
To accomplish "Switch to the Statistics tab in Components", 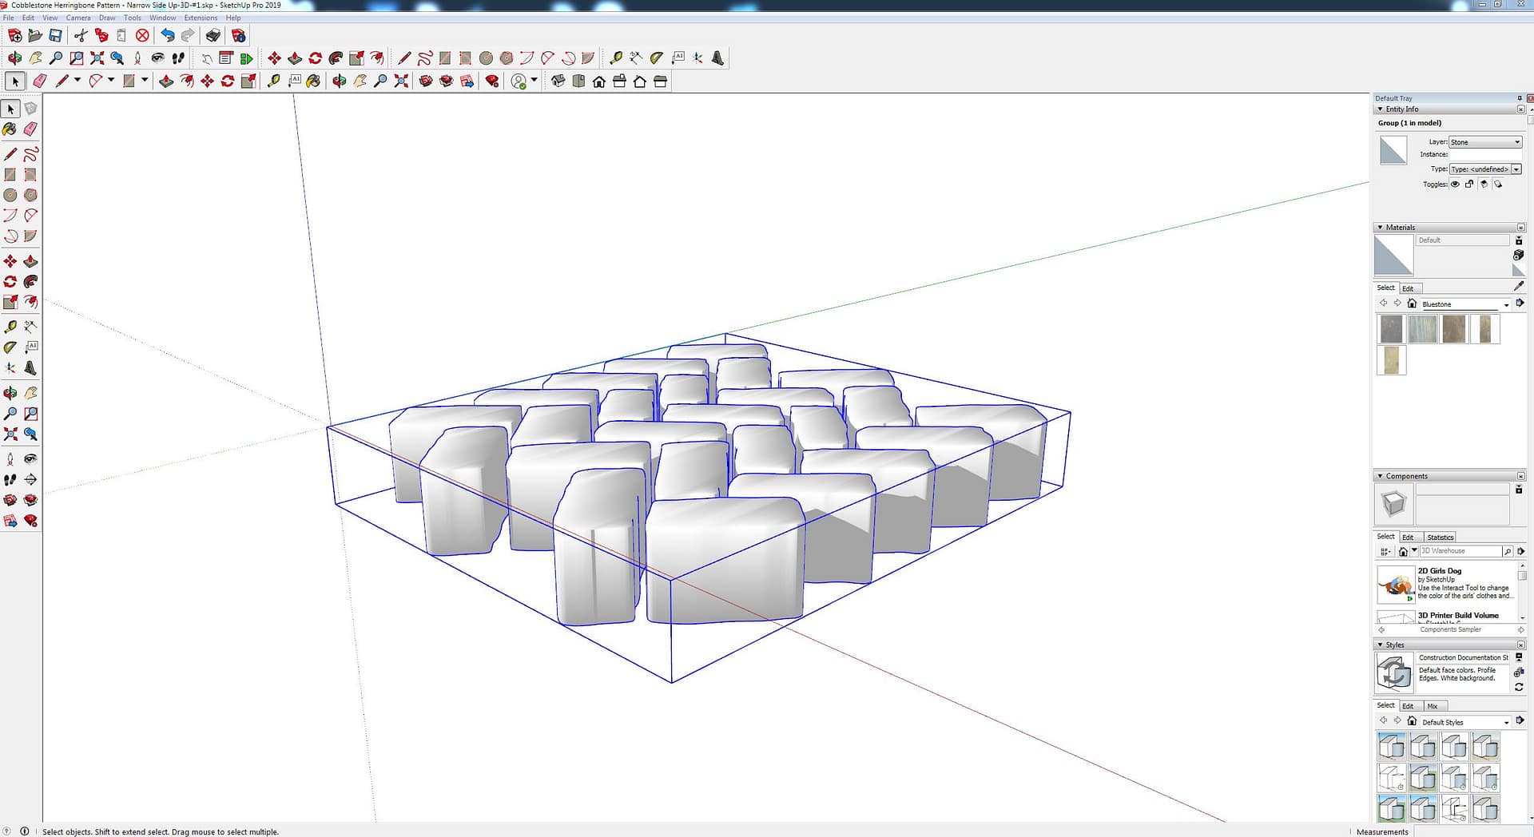I will click(1440, 538).
